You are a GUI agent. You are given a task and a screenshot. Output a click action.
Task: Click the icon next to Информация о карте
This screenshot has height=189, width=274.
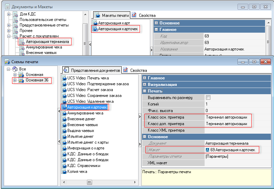[64, 148]
